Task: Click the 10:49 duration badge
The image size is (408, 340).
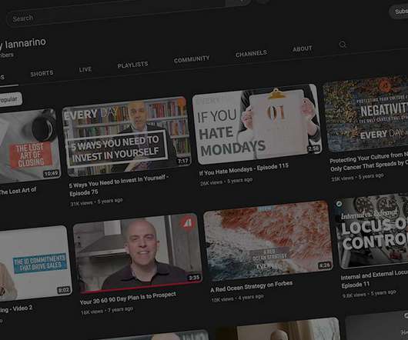Action: pos(51,173)
